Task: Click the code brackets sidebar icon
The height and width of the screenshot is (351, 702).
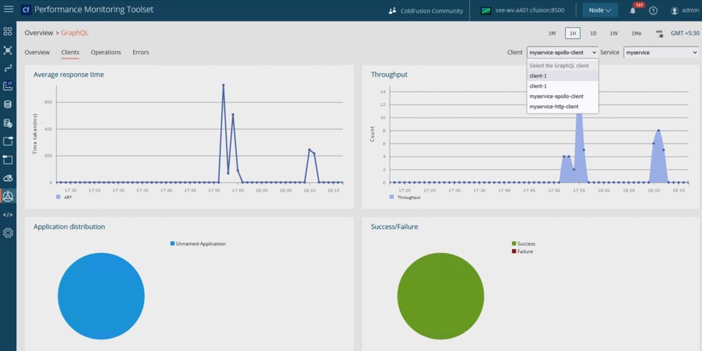Action: pyautogui.click(x=8, y=215)
